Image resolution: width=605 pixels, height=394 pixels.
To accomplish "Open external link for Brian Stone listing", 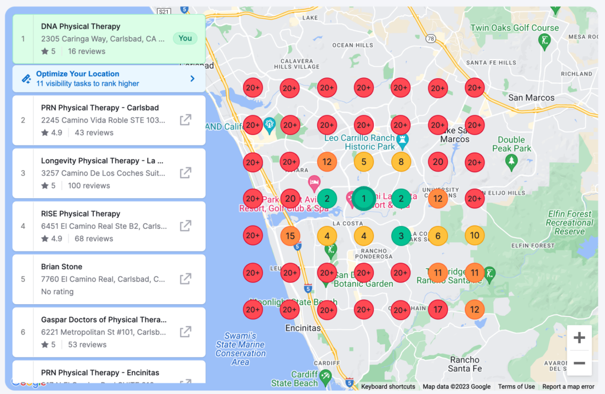I will coord(186,279).
